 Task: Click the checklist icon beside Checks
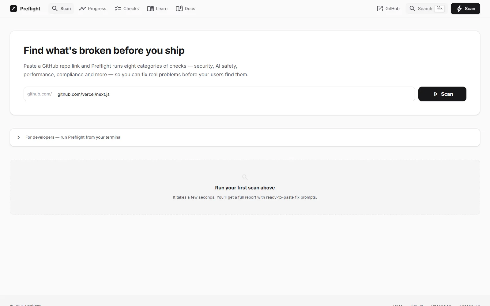point(118,9)
